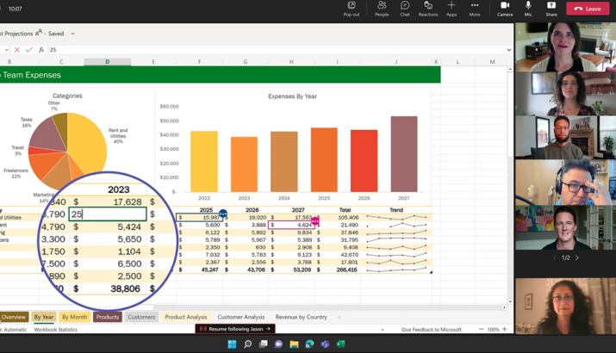The width and height of the screenshot is (616, 353).
Task: Open Workbook Statistics in the status bar
Action: click(55, 330)
